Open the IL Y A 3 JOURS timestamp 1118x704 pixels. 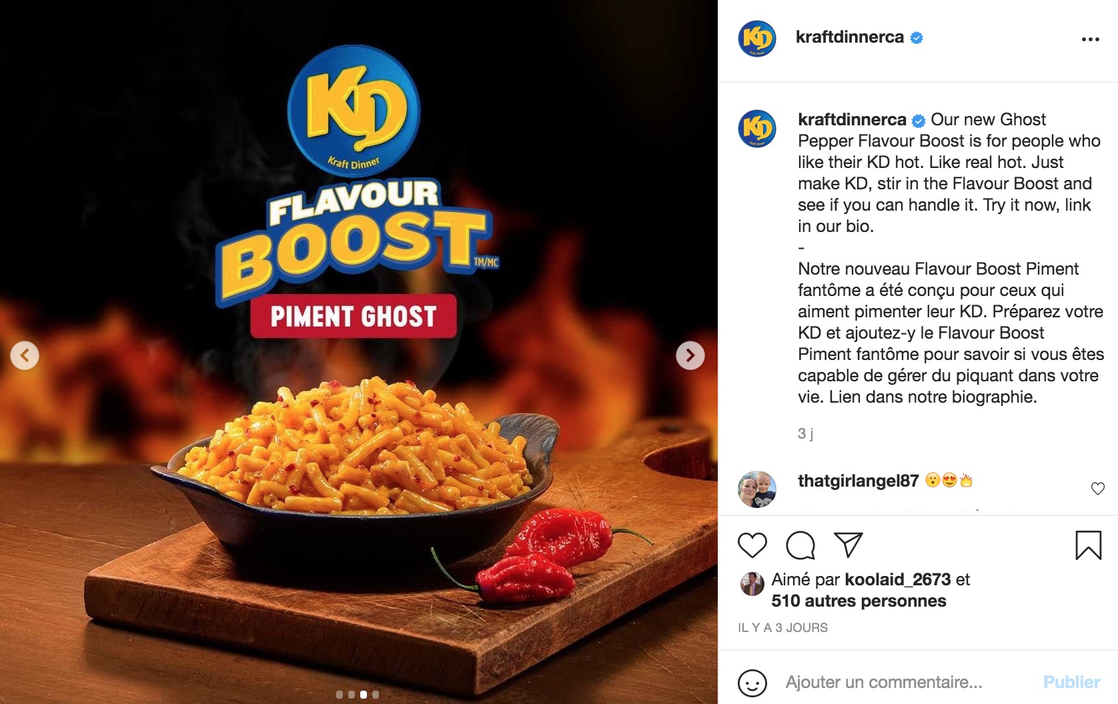coord(782,627)
